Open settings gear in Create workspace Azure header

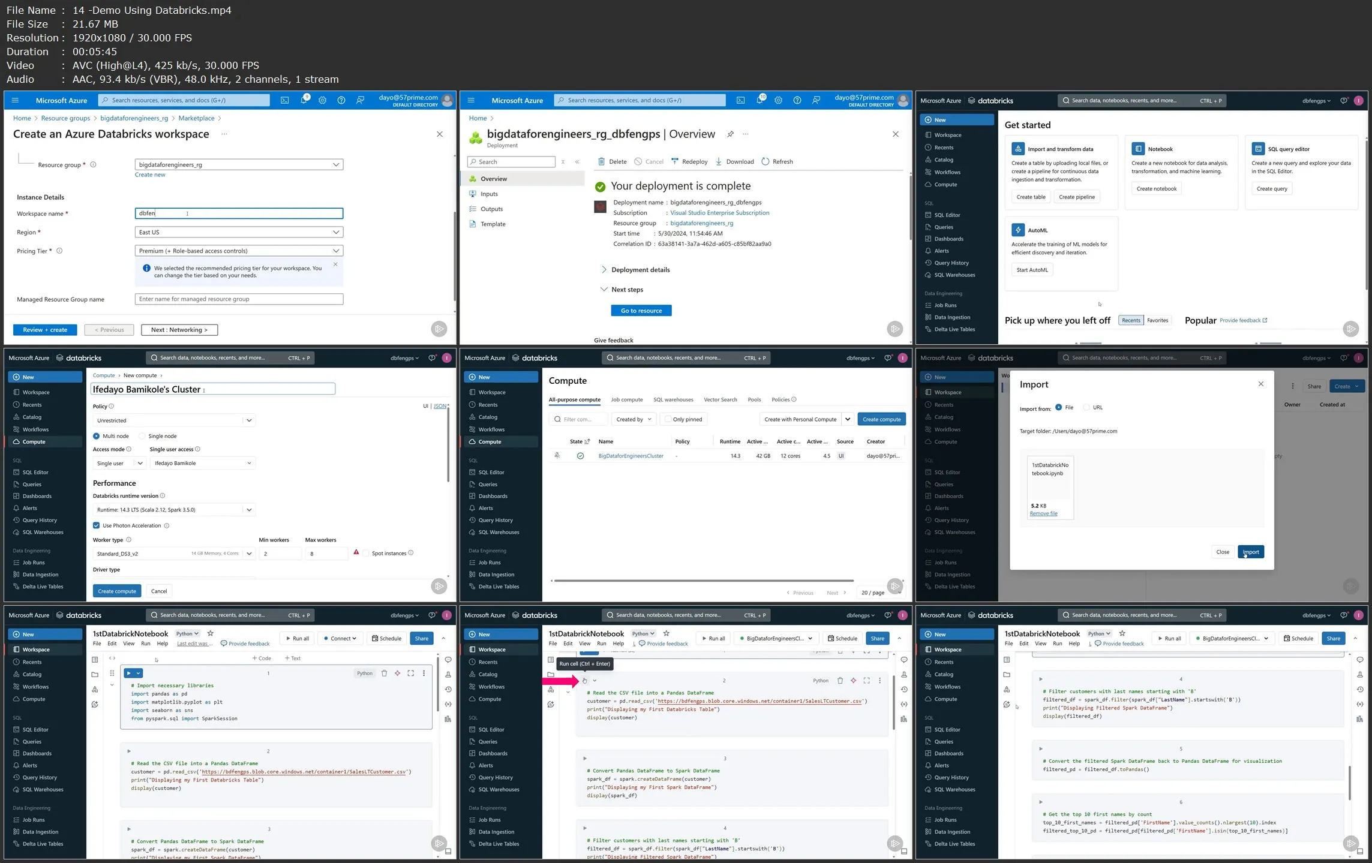click(x=323, y=100)
